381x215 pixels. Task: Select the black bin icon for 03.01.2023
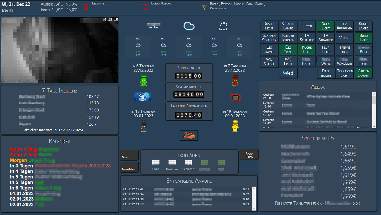[143, 126]
